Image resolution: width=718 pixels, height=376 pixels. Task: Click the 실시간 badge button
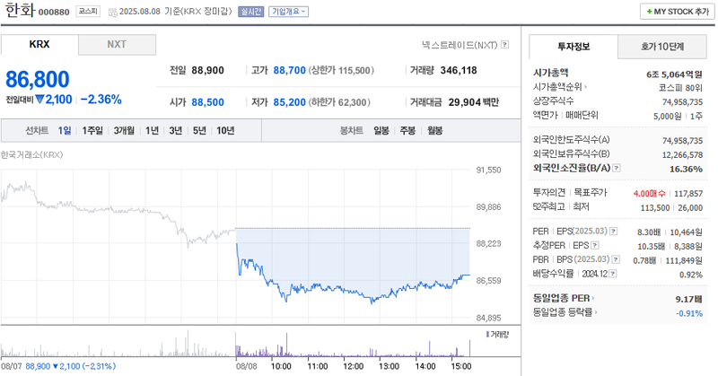point(251,12)
